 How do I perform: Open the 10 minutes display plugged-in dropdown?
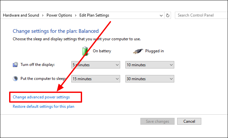[150, 65]
